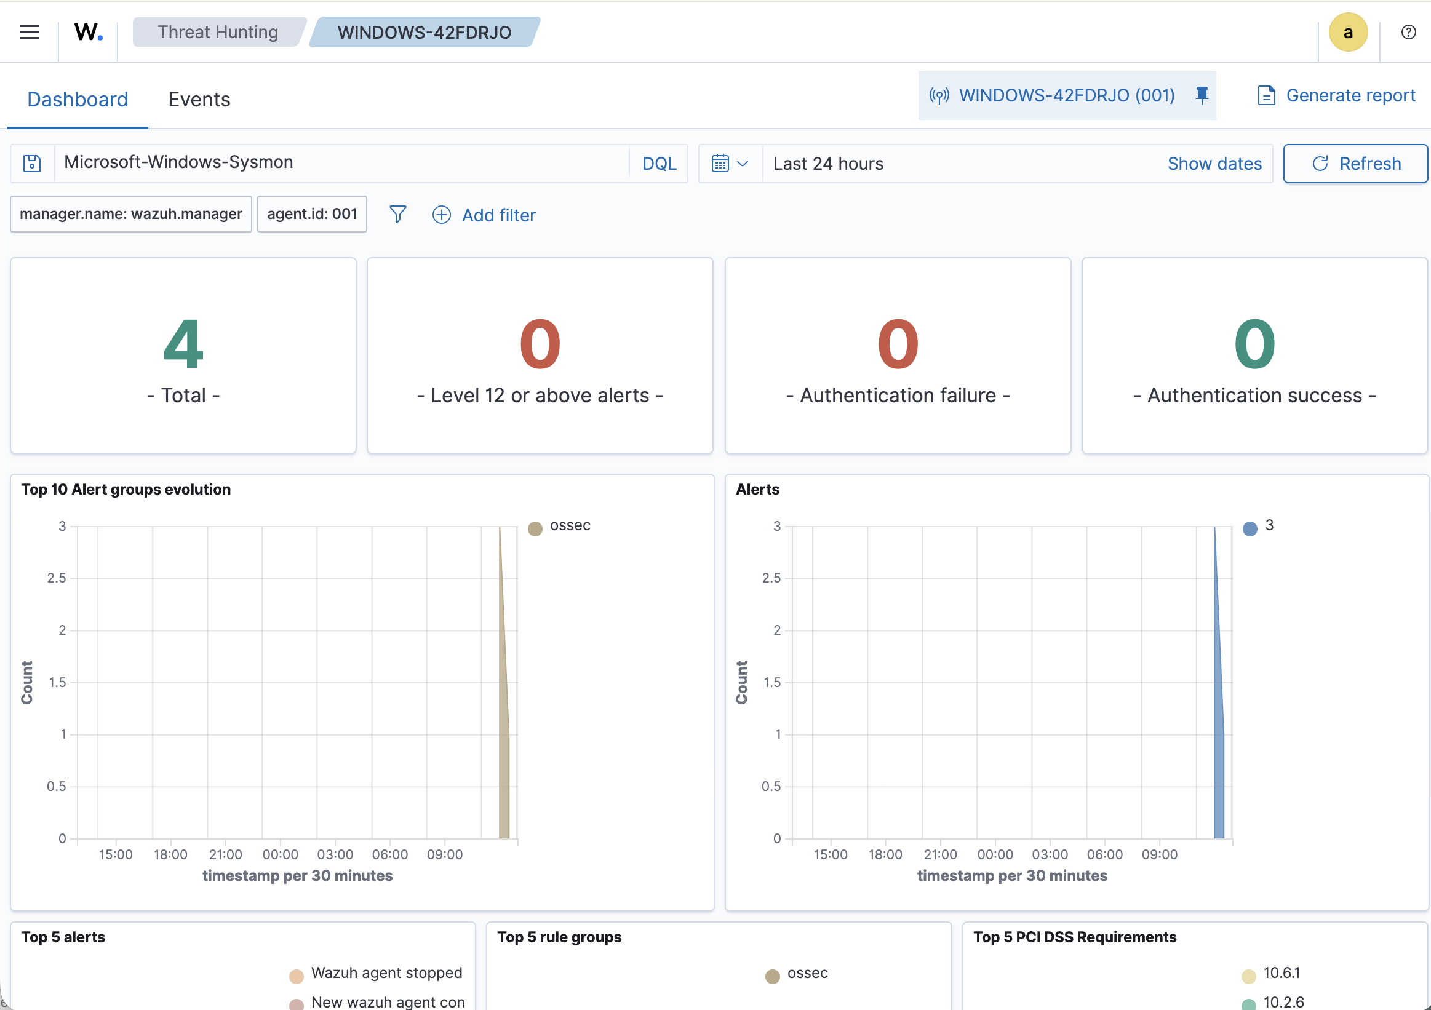Click the Add filter plus icon
1431x1010 pixels.
pos(441,215)
